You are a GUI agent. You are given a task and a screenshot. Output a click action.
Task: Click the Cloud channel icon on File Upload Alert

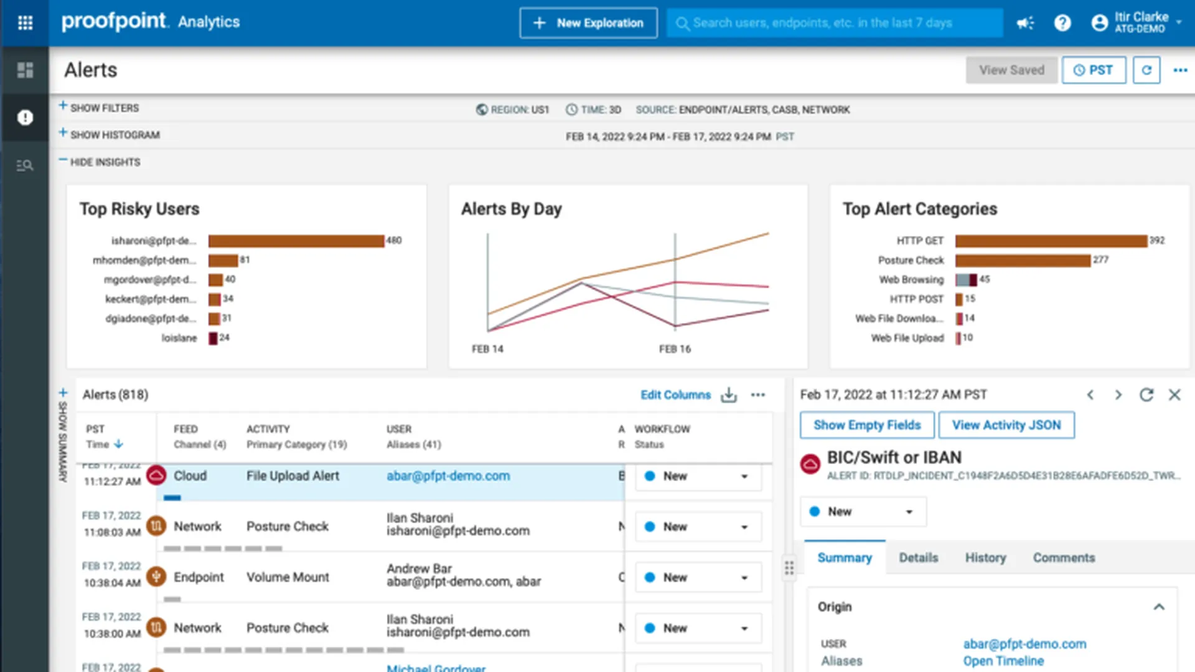[x=157, y=476]
